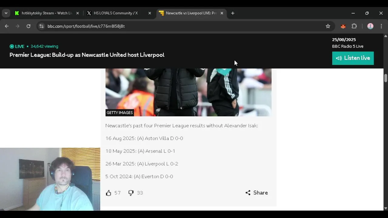This screenshot has height=218, width=388.
Task: Click the green LIVE indicator icon
Action: (12, 46)
